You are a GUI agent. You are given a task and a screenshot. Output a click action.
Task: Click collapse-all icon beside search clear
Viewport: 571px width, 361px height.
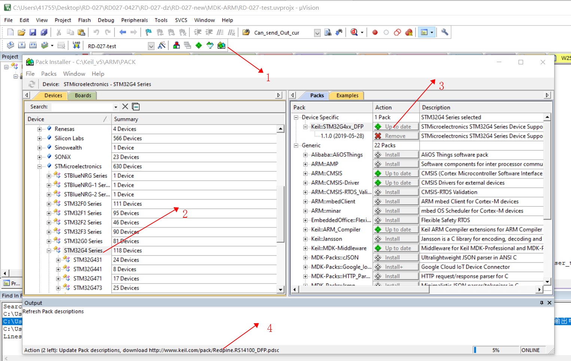(136, 107)
